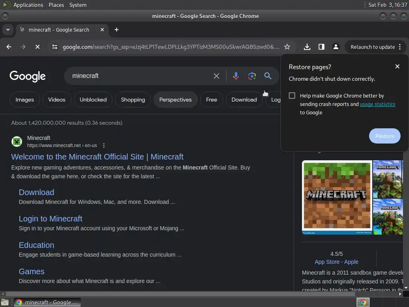Open the System menu

[x=78, y=5]
